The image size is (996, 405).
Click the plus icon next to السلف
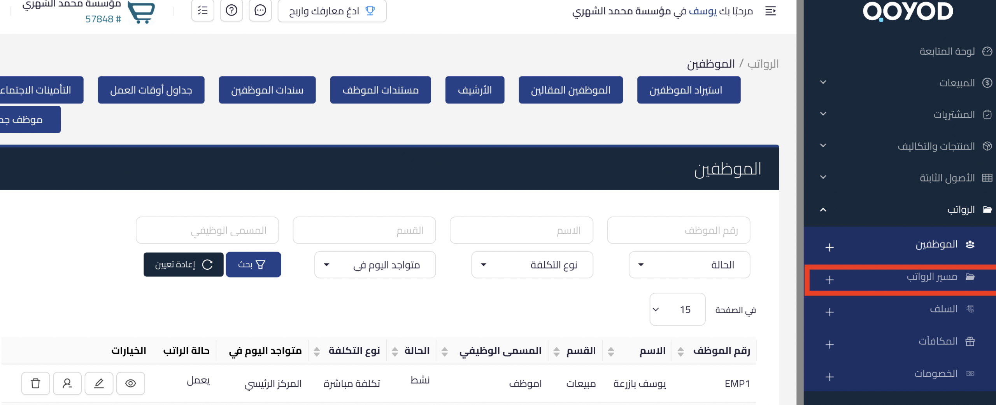pyautogui.click(x=830, y=312)
